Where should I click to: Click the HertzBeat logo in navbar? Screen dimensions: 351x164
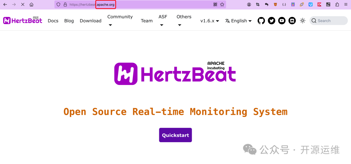23,20
